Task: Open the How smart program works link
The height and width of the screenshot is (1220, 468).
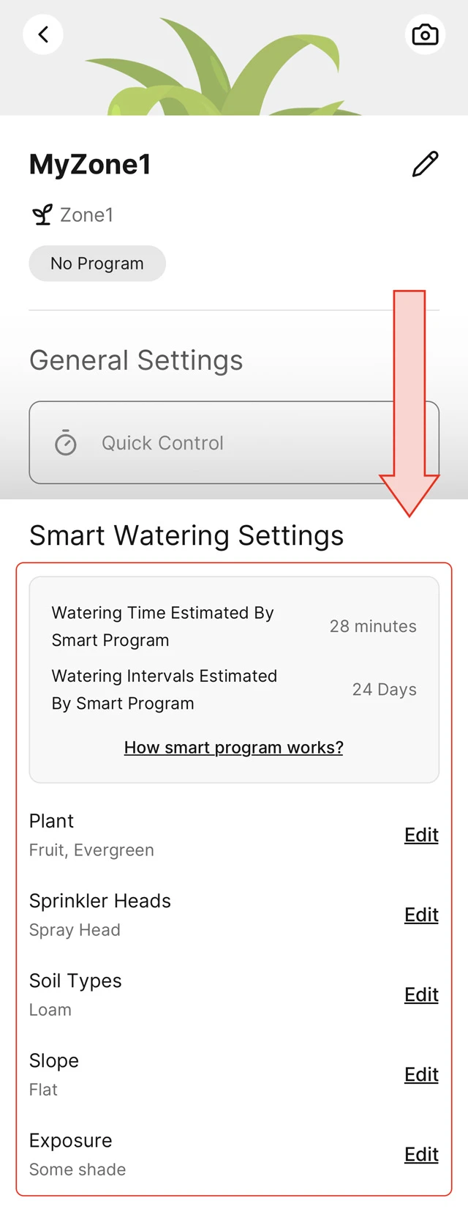Action: click(x=233, y=747)
